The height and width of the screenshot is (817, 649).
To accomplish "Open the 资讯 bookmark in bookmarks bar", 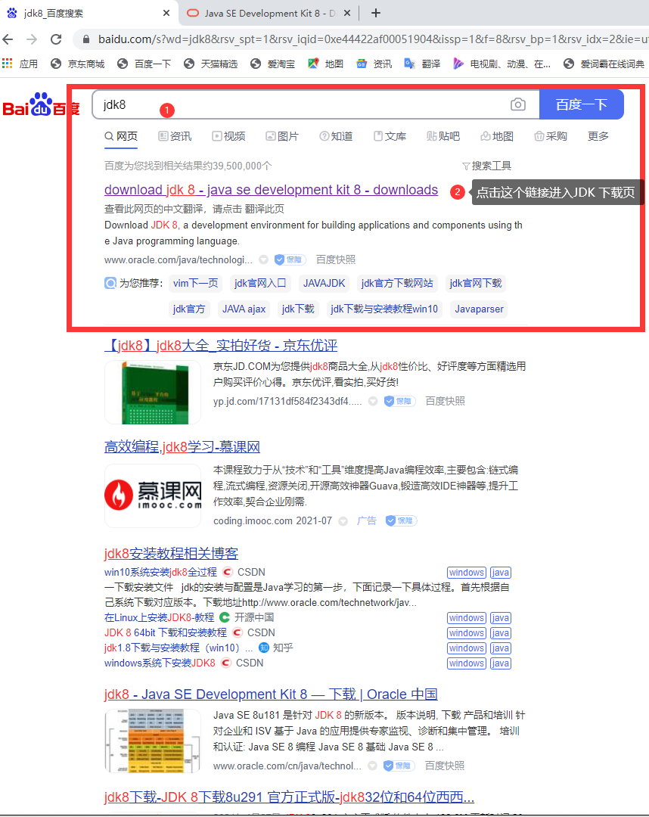I will 374,64.
